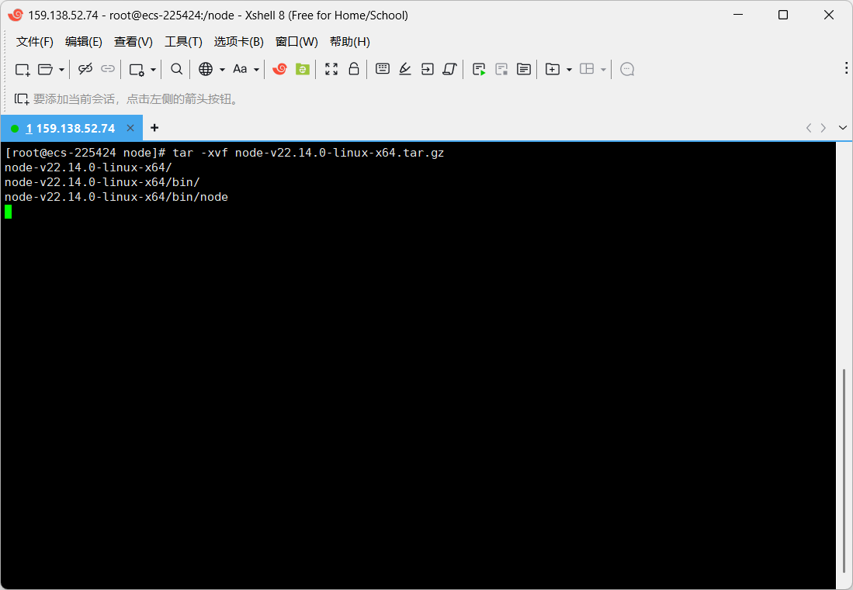Start logging with green play icon
The width and height of the screenshot is (853, 590).
coord(479,69)
